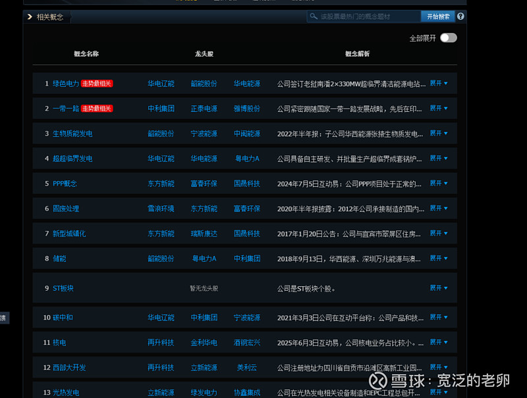Click the 走势最相关 badge on 一带一路
This screenshot has width=527, height=398.
[97, 109]
